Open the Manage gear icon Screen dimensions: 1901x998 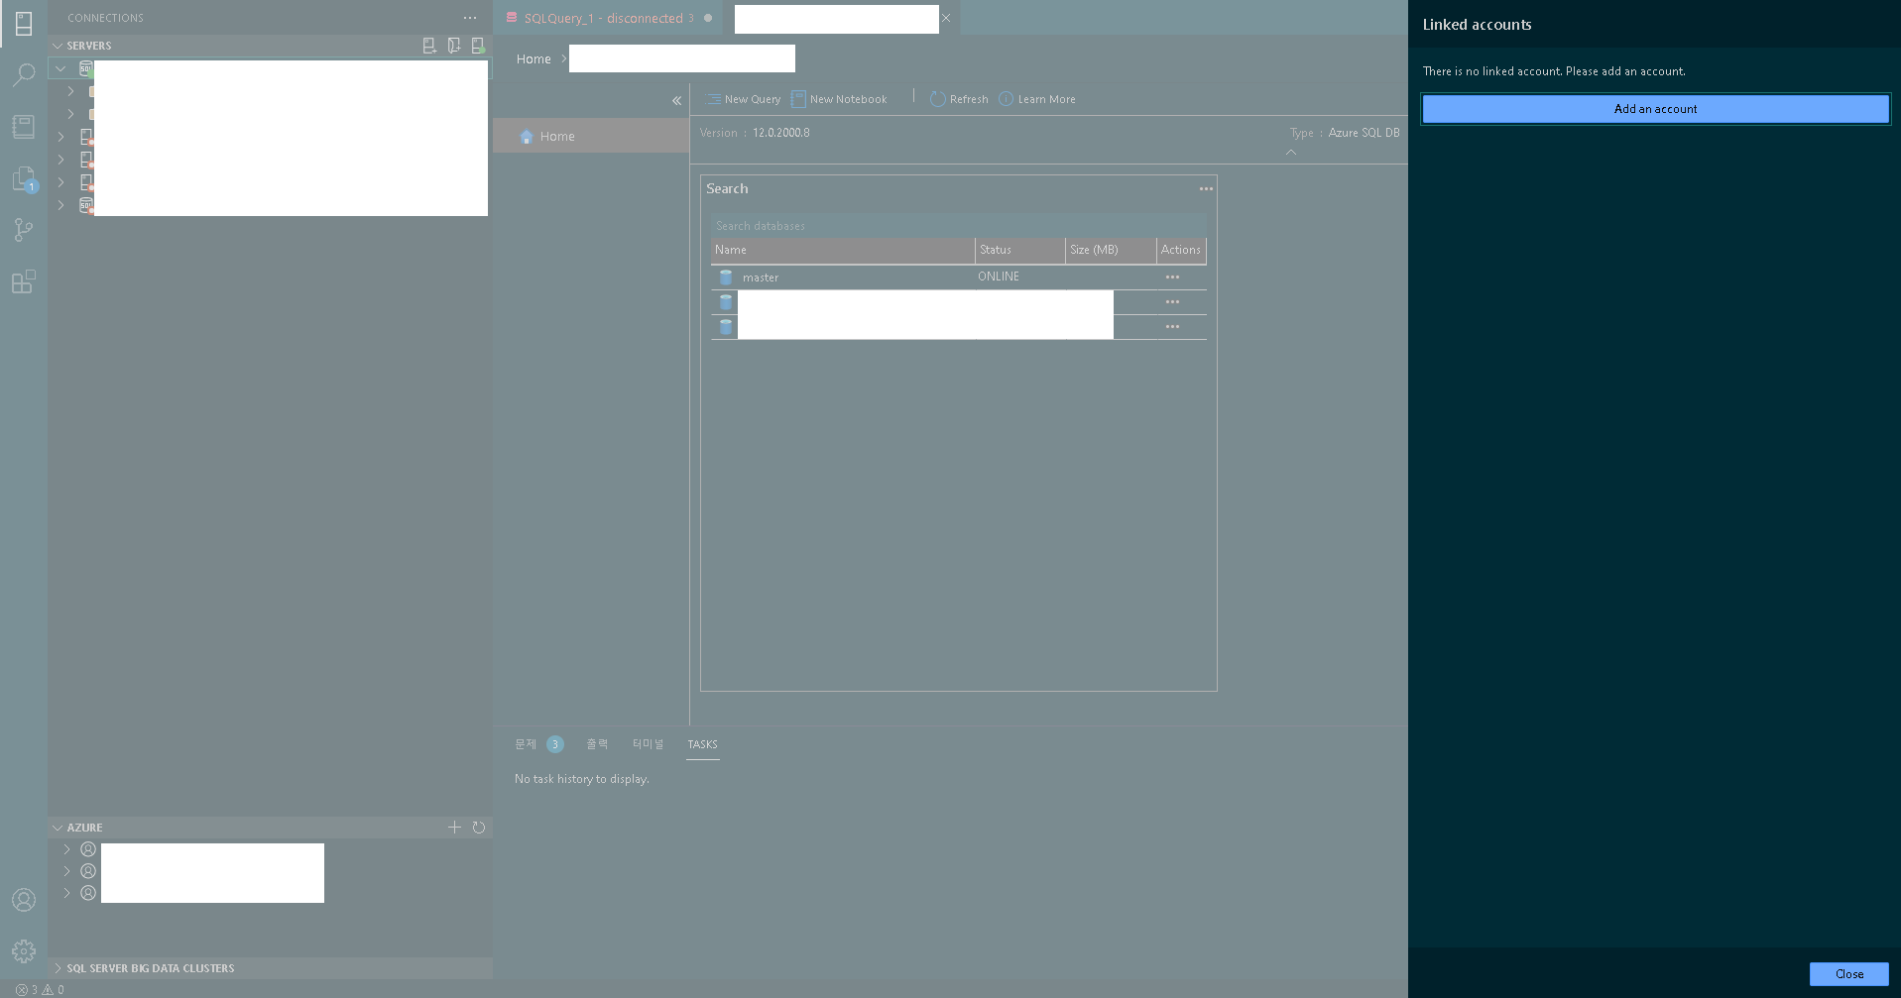pyautogui.click(x=24, y=951)
